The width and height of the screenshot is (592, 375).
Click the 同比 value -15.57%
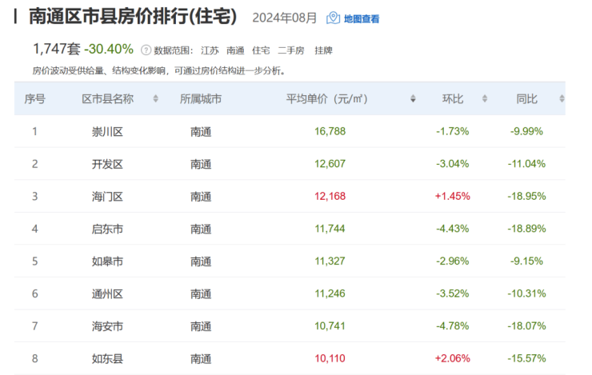point(526,358)
